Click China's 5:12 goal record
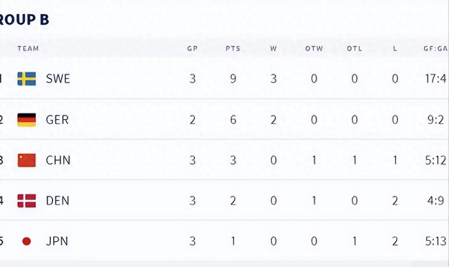 click(x=435, y=160)
